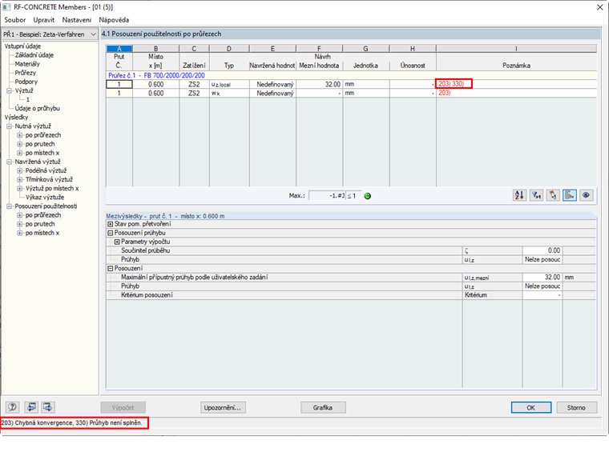
Task: Select 'po prutech' under Nutná výztuž
Action: pos(40,144)
